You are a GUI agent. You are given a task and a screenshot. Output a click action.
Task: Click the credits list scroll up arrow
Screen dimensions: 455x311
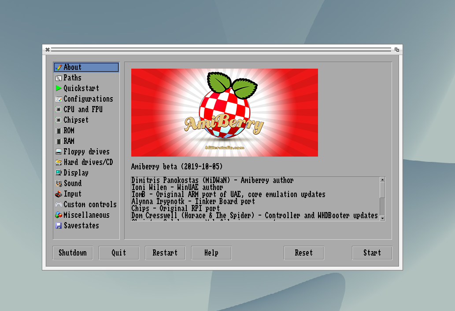point(382,180)
